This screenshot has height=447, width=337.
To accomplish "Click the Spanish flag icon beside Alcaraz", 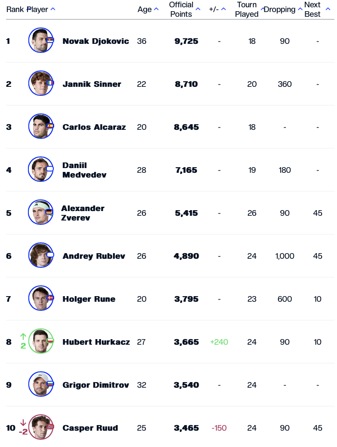I will click(50, 126).
